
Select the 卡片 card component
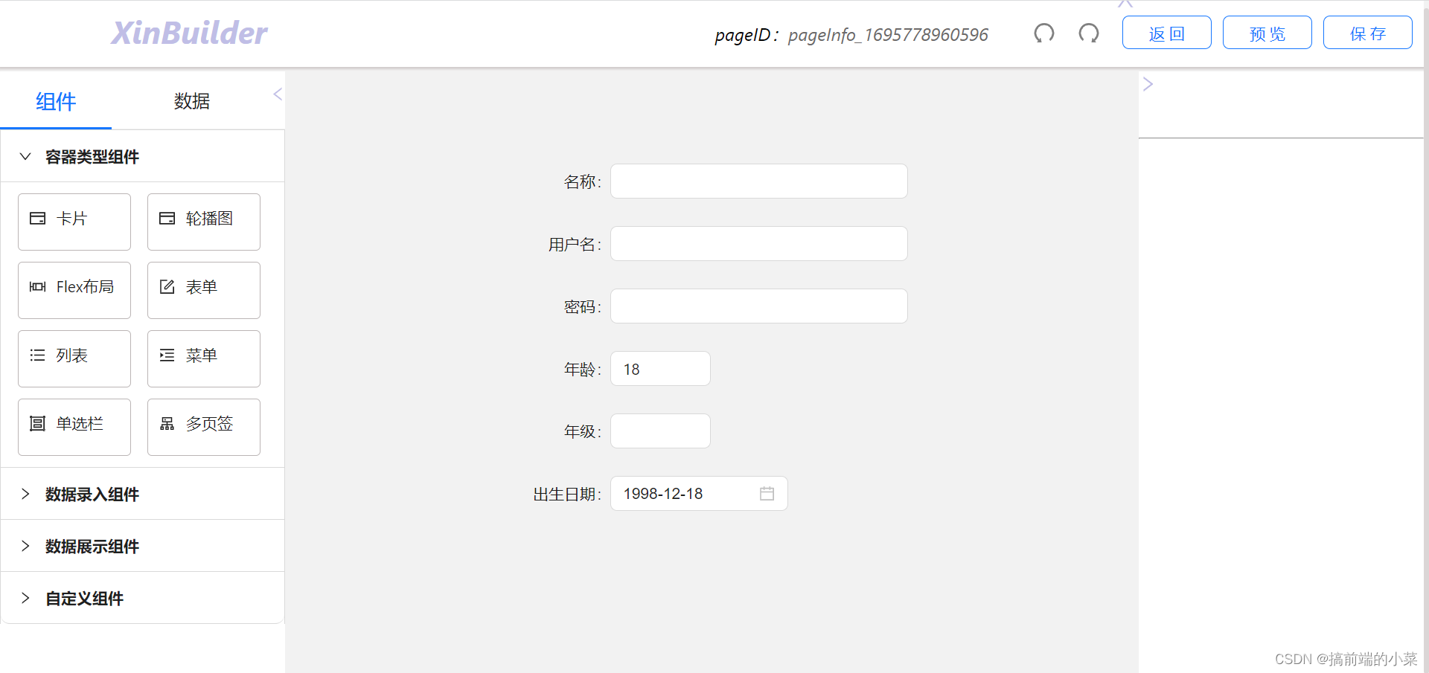click(74, 222)
